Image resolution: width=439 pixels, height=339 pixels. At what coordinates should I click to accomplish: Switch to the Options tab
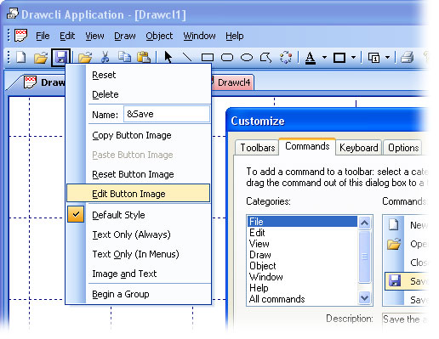pos(403,148)
